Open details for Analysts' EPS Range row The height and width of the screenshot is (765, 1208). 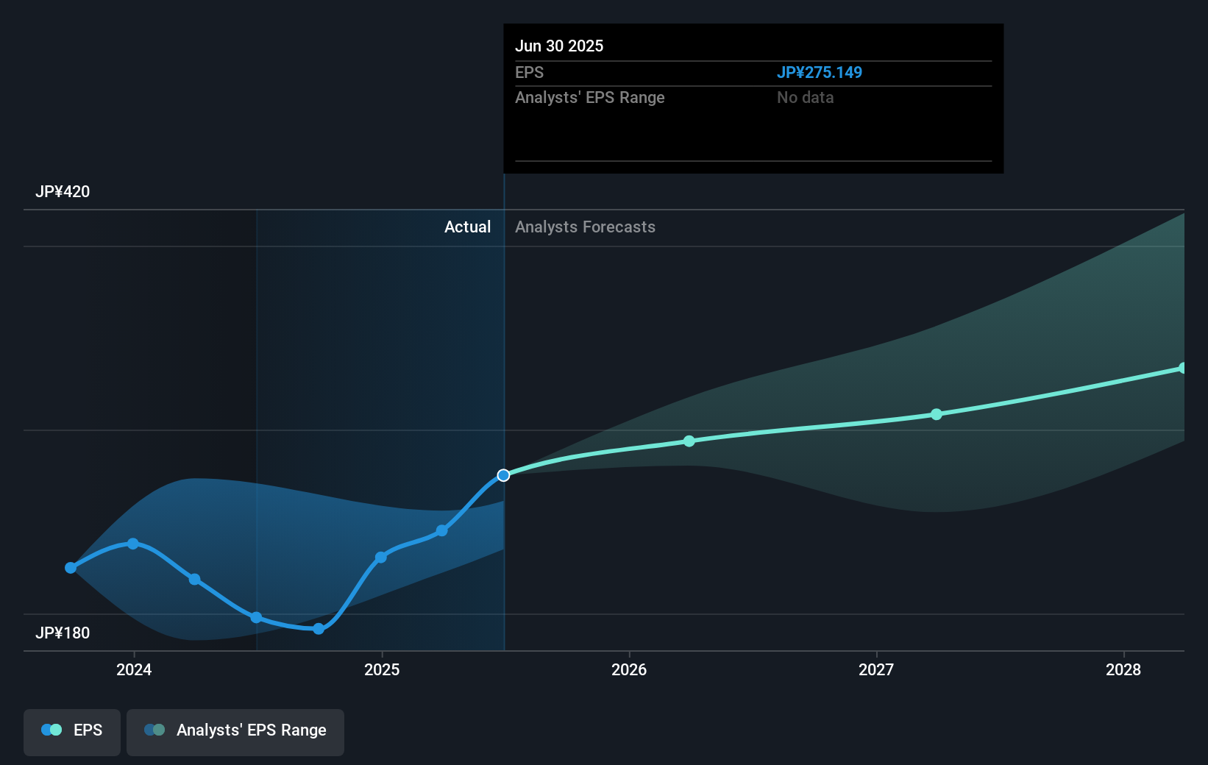coord(590,97)
